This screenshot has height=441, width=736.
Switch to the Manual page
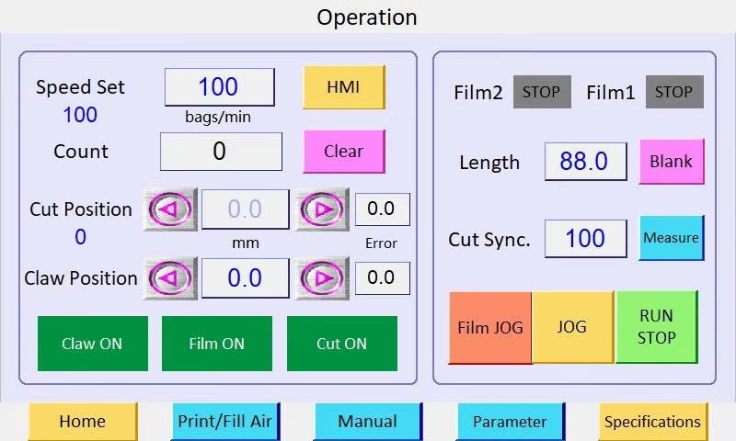367,422
